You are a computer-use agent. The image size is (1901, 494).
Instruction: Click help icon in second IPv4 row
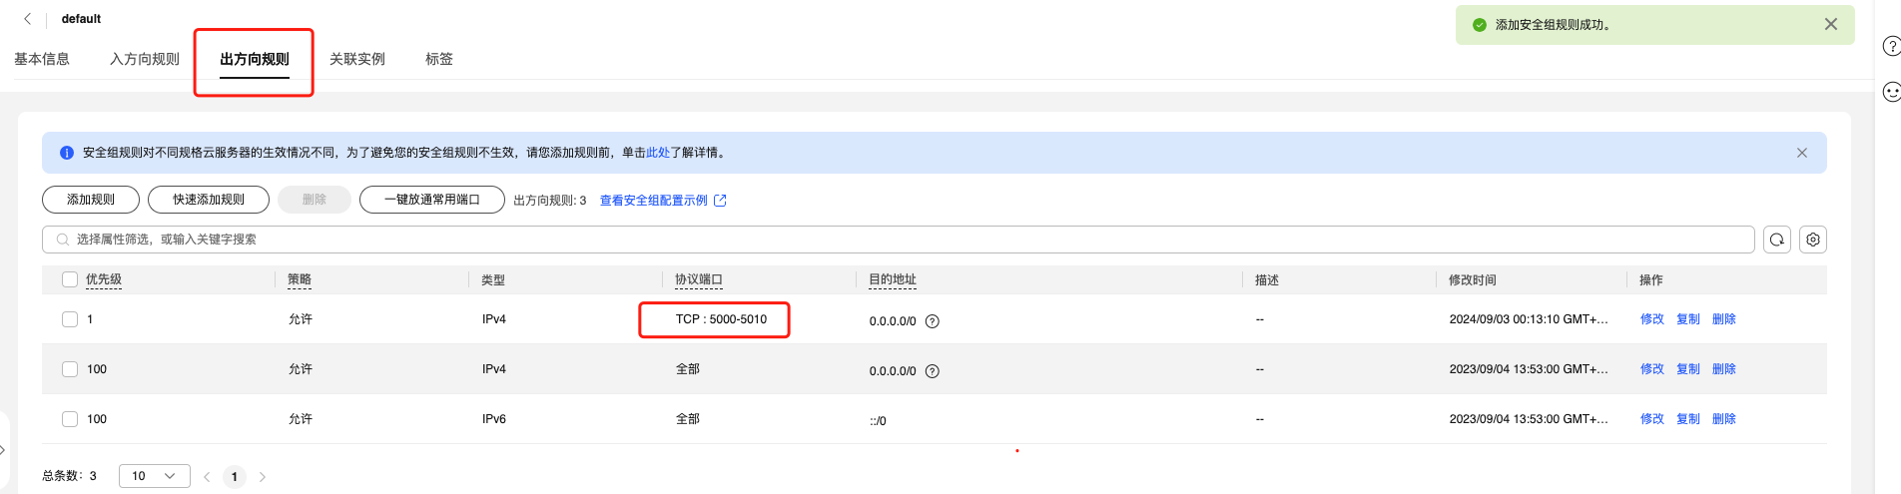(x=932, y=371)
